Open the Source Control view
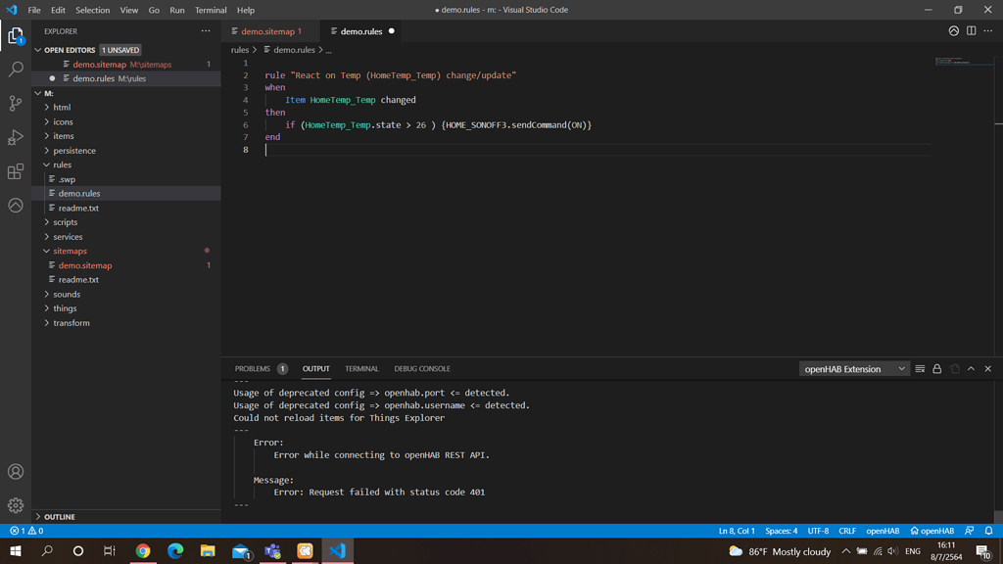Viewport: 1003px width, 564px height. (15, 102)
